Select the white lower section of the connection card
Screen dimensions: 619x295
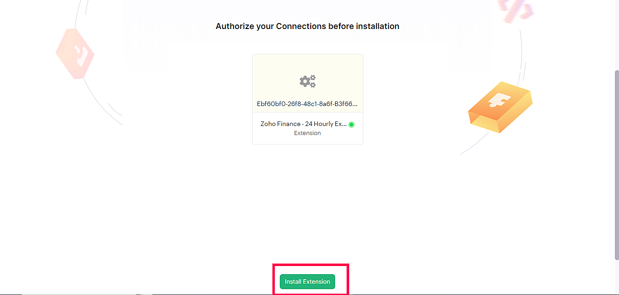click(x=307, y=128)
